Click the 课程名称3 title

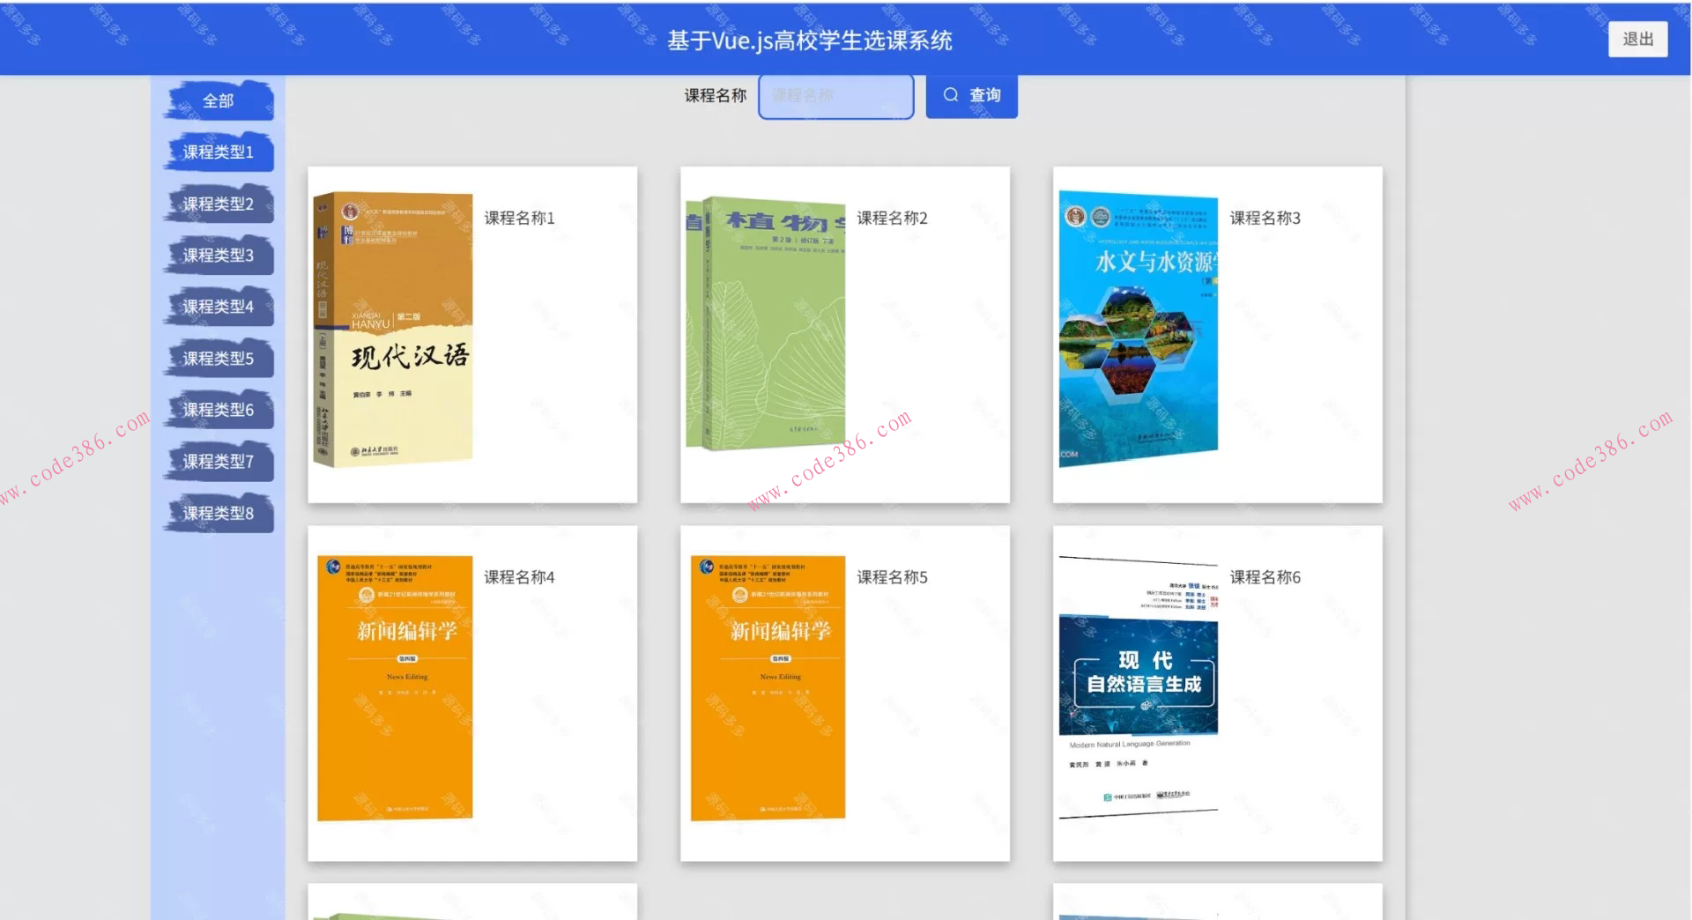1265,218
